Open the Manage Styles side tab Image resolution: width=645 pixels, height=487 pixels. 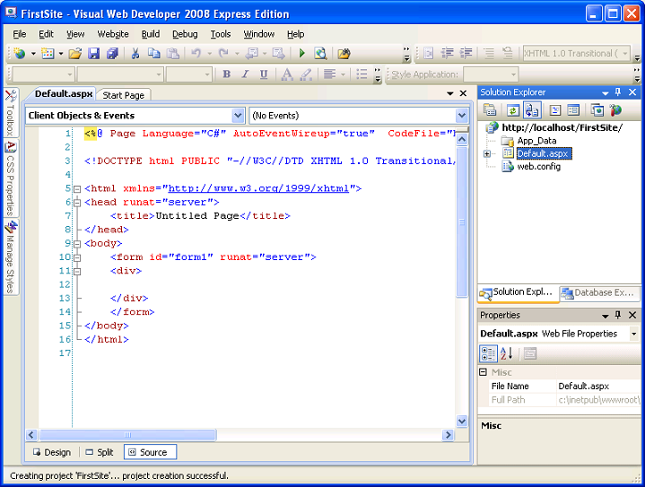[11, 257]
